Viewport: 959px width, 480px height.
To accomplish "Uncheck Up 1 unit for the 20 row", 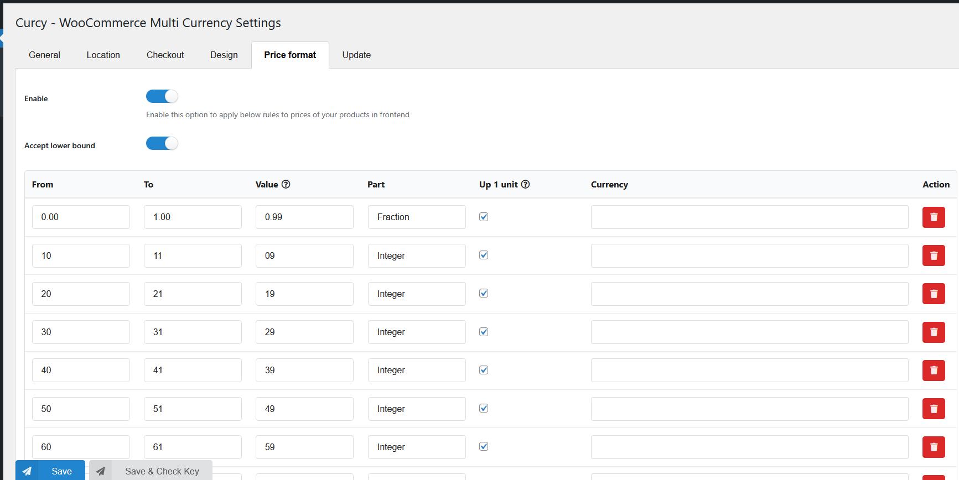I will (484, 293).
